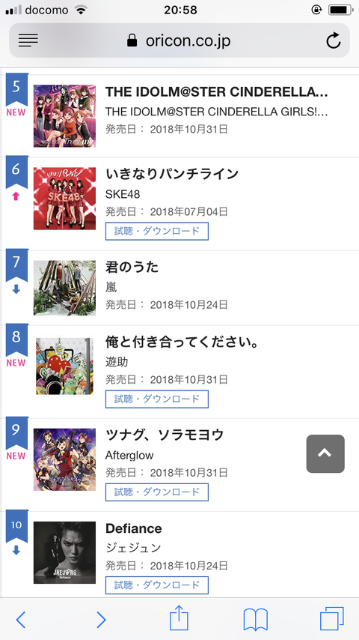Open THE IDOLM@STER CINDERELLA title link
This screenshot has height=640, width=359.
tap(216, 92)
